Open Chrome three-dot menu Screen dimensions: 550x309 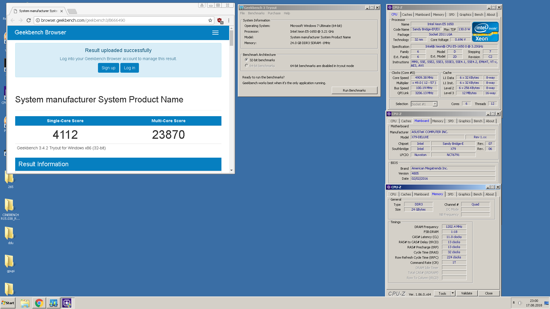click(229, 20)
